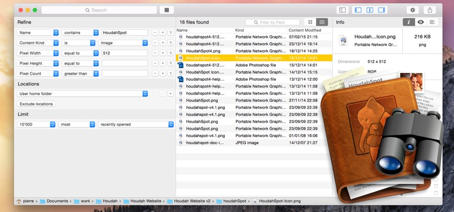This screenshot has width=454, height=212.
Task: Click the Exclude locations button
Action: [36, 104]
